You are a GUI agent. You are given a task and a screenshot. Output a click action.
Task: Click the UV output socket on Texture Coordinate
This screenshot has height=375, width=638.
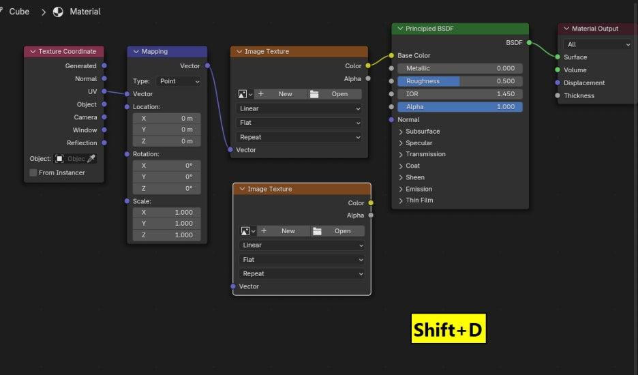104,91
